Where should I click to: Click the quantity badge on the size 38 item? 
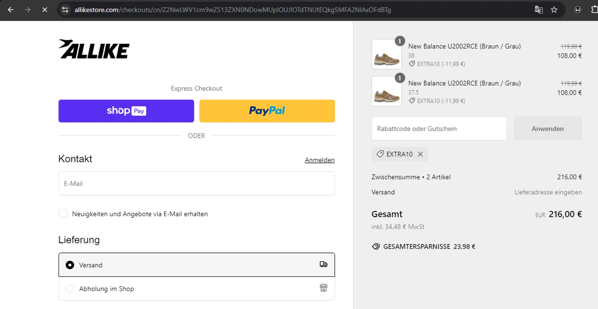[399, 41]
